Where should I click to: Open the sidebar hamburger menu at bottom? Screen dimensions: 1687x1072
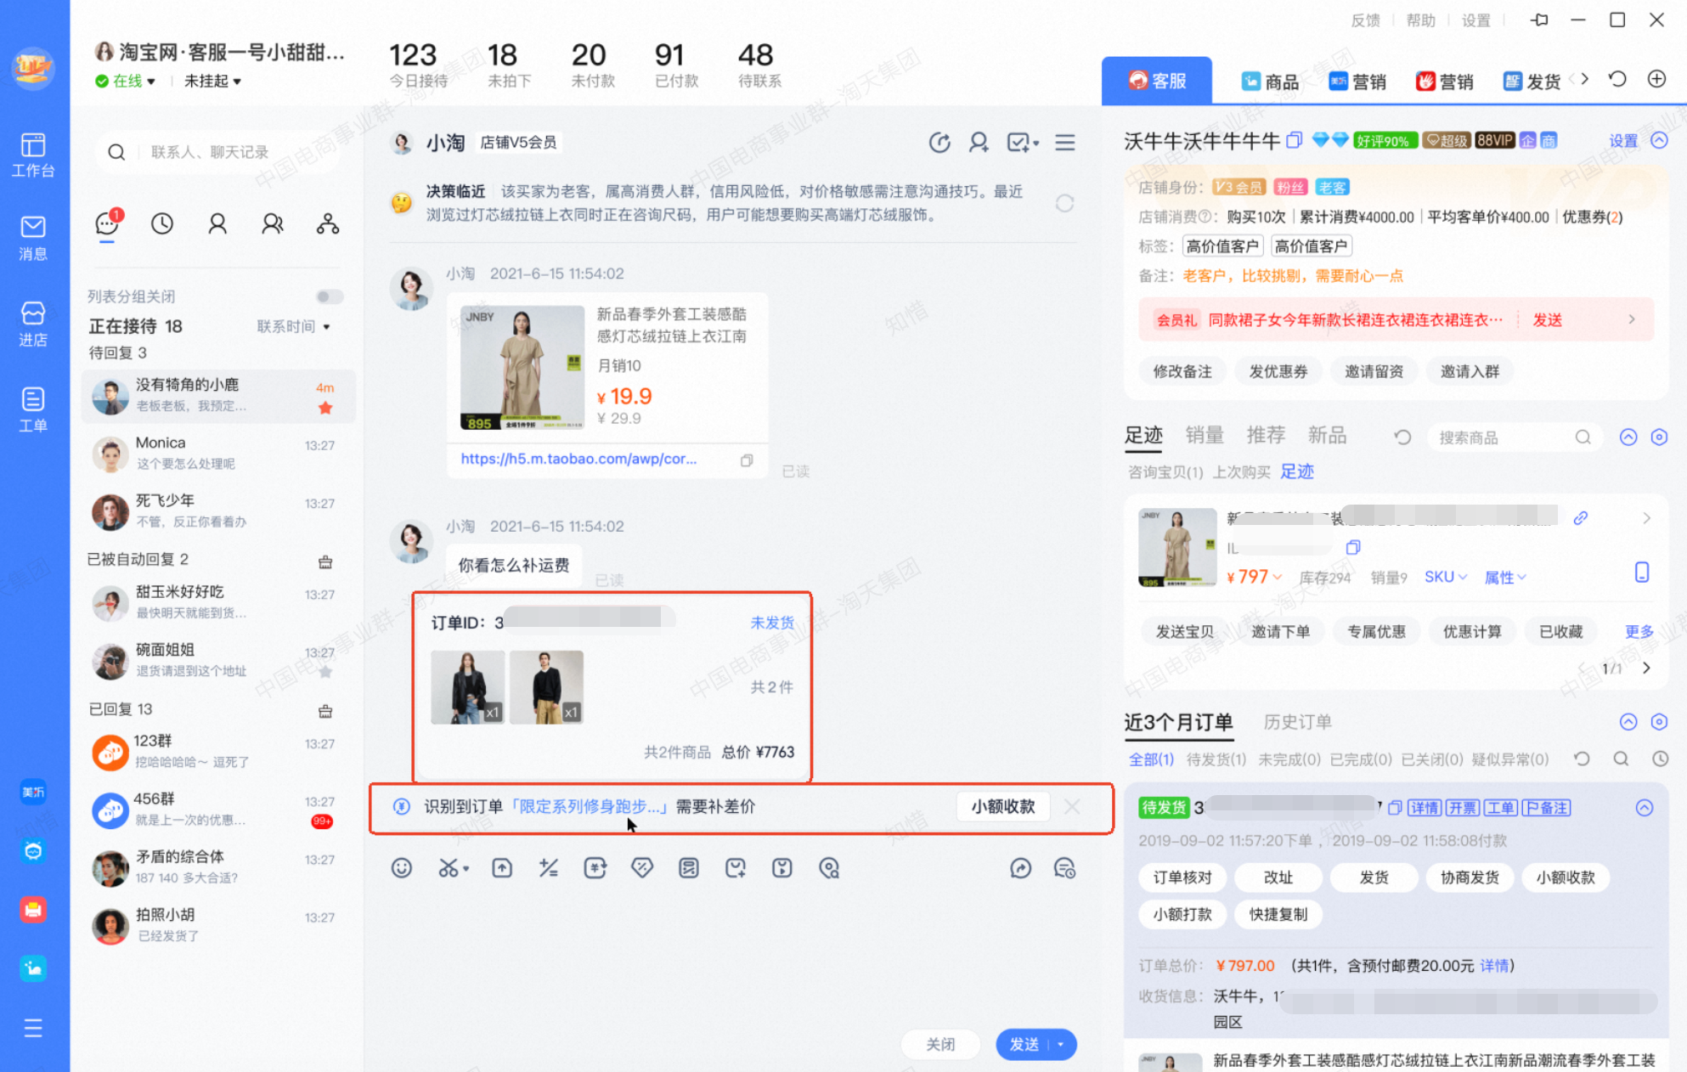pos(33,1029)
